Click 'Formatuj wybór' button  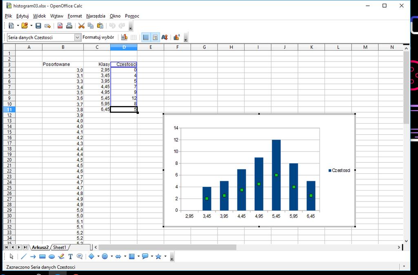point(98,37)
